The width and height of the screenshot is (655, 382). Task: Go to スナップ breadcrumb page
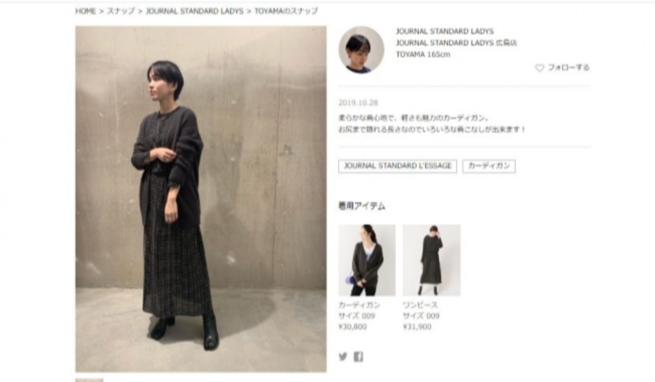[x=121, y=11]
